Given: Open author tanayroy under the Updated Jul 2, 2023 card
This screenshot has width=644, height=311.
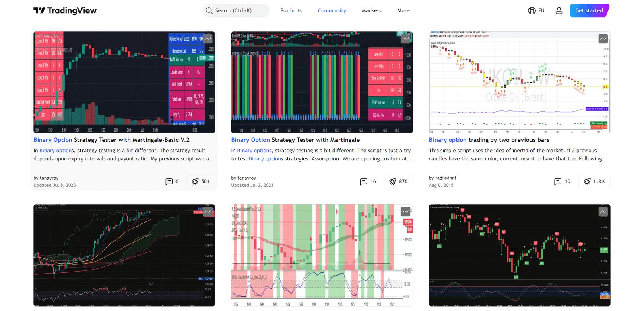Looking at the screenshot, I should (247, 178).
